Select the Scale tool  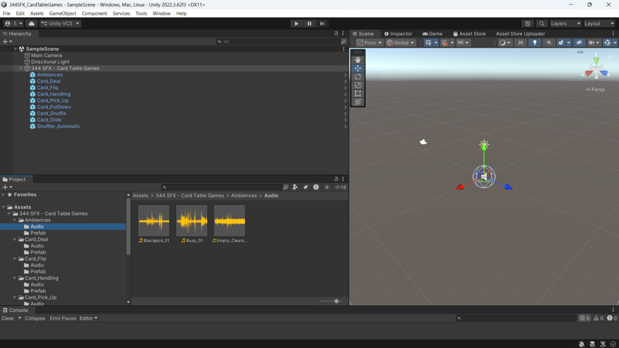pyautogui.click(x=357, y=85)
